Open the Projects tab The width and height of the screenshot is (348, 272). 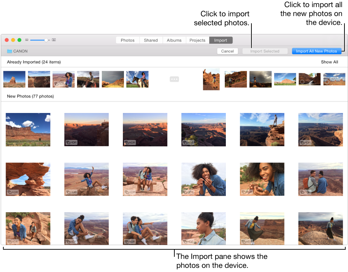[x=197, y=40]
